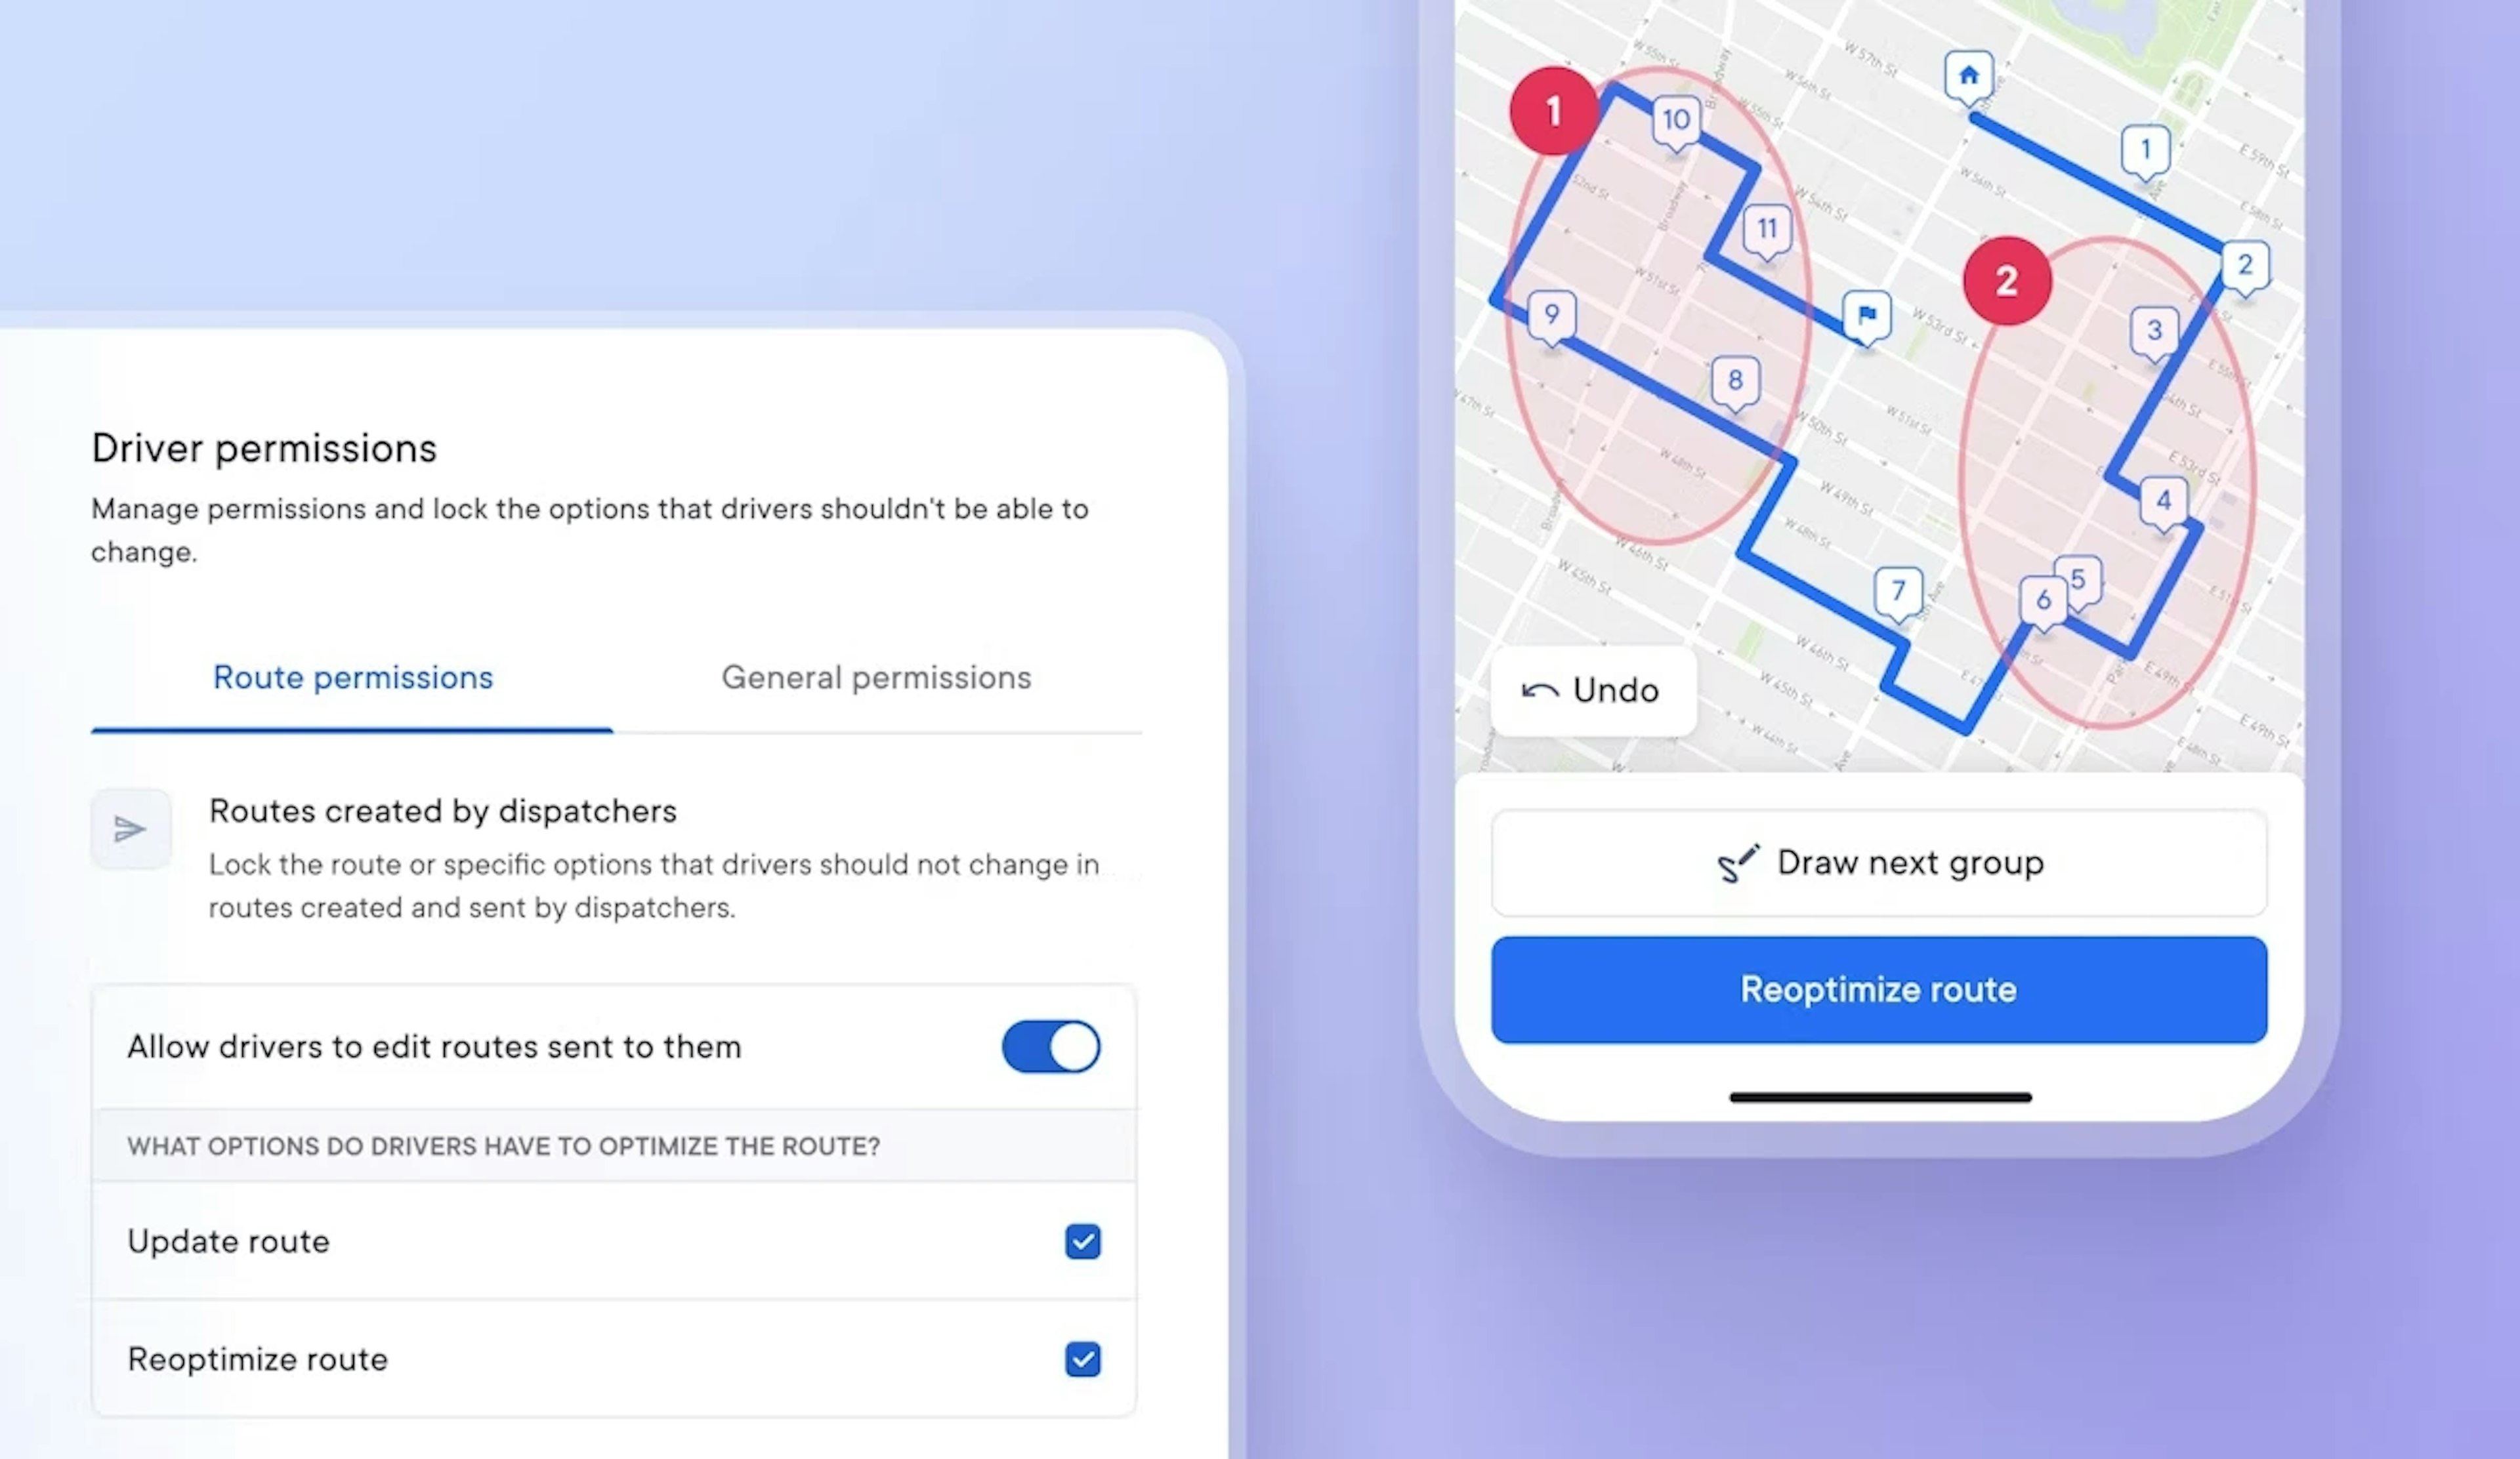The image size is (2520, 1459).
Task: Click the Draw next group button
Action: [x=1881, y=861]
